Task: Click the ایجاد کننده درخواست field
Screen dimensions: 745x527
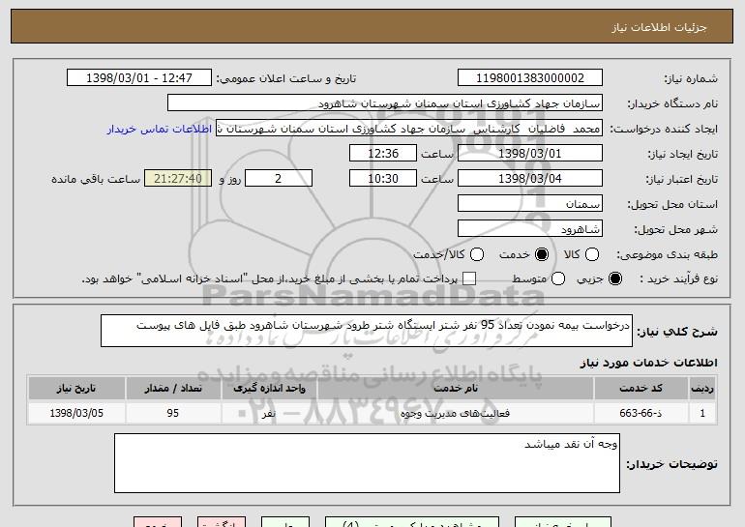Action: [x=409, y=129]
